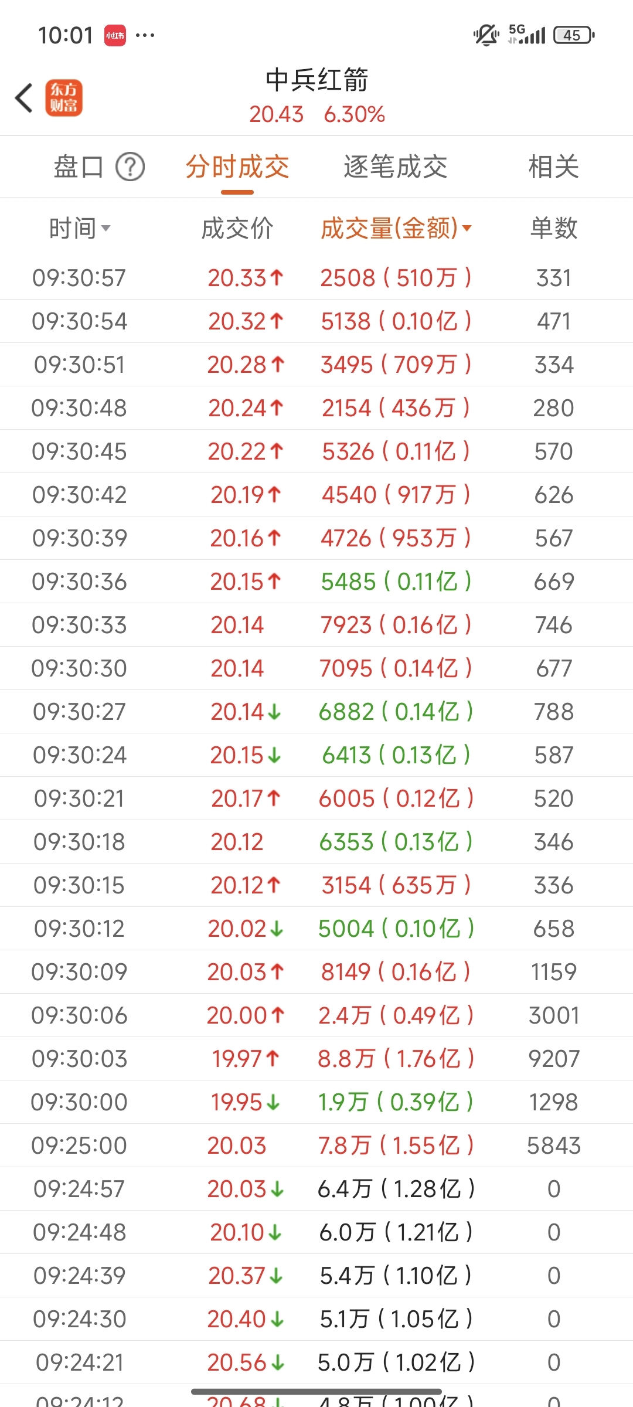Screen dimensions: 633x1407
Task: Tap the battery indicator in status bar
Action: point(574,35)
